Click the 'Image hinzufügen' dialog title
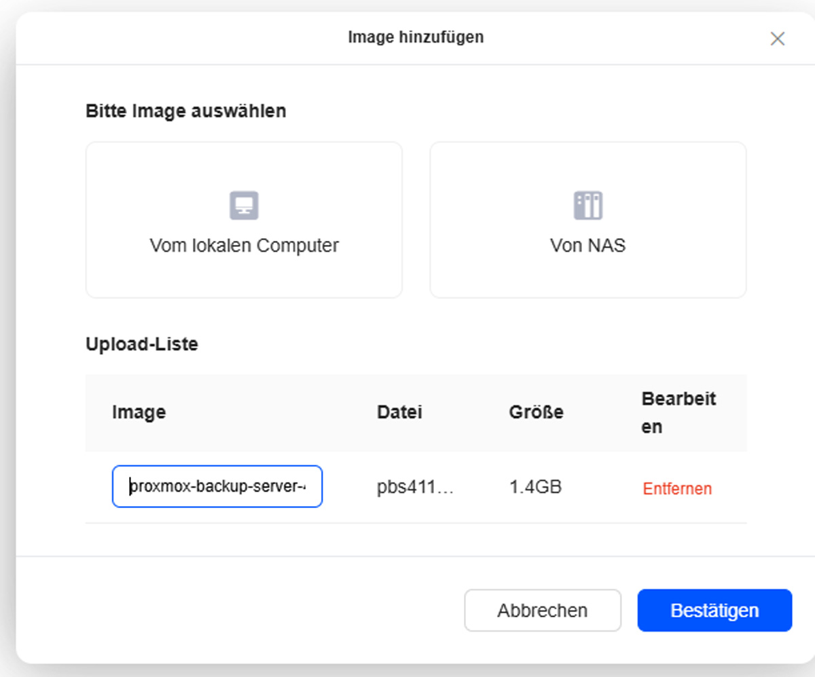This screenshot has height=677, width=815. point(416,37)
